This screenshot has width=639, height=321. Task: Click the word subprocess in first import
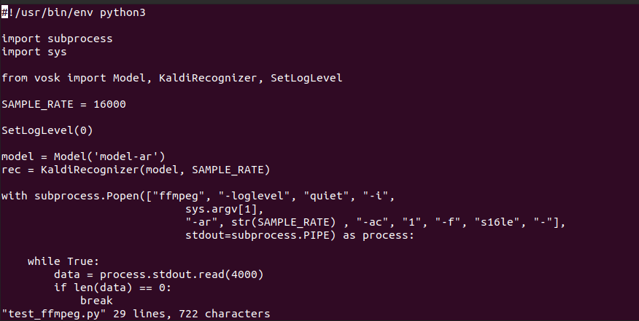(80, 39)
